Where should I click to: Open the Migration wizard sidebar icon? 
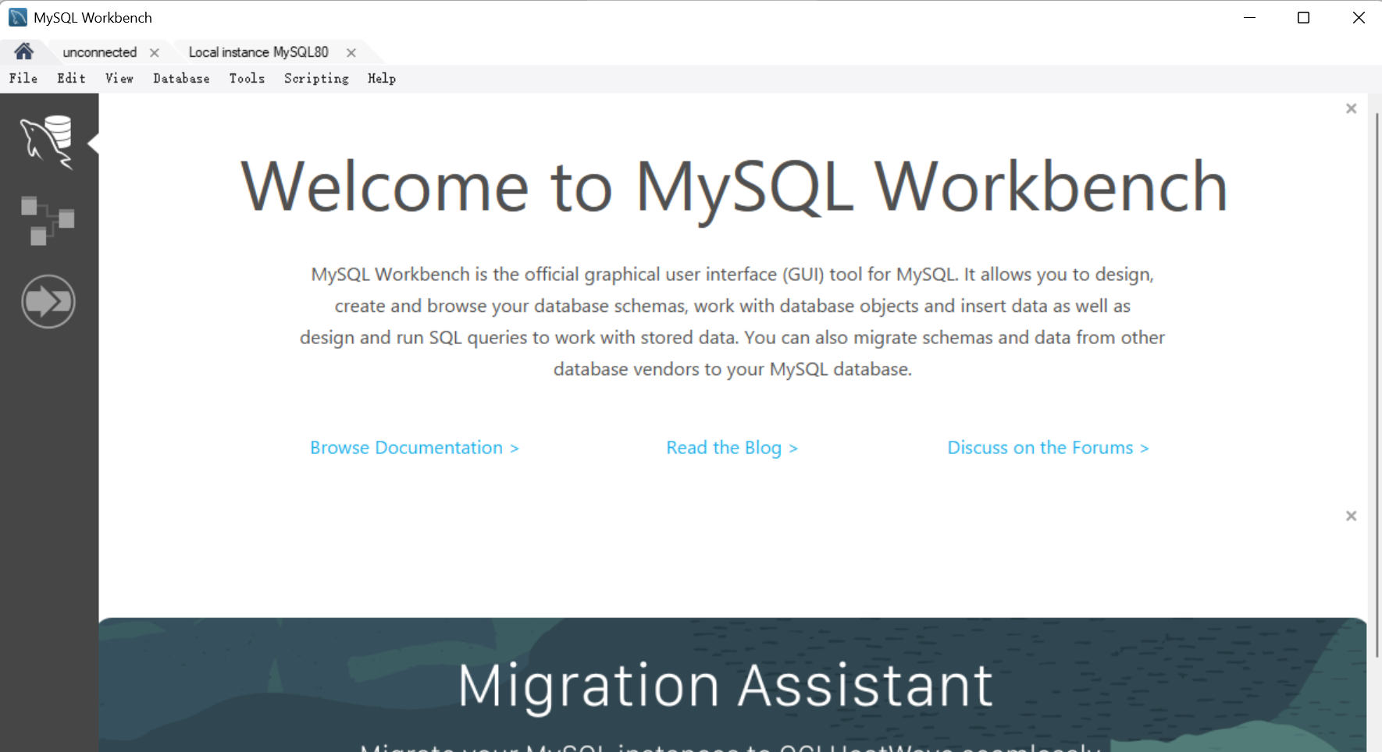point(48,301)
